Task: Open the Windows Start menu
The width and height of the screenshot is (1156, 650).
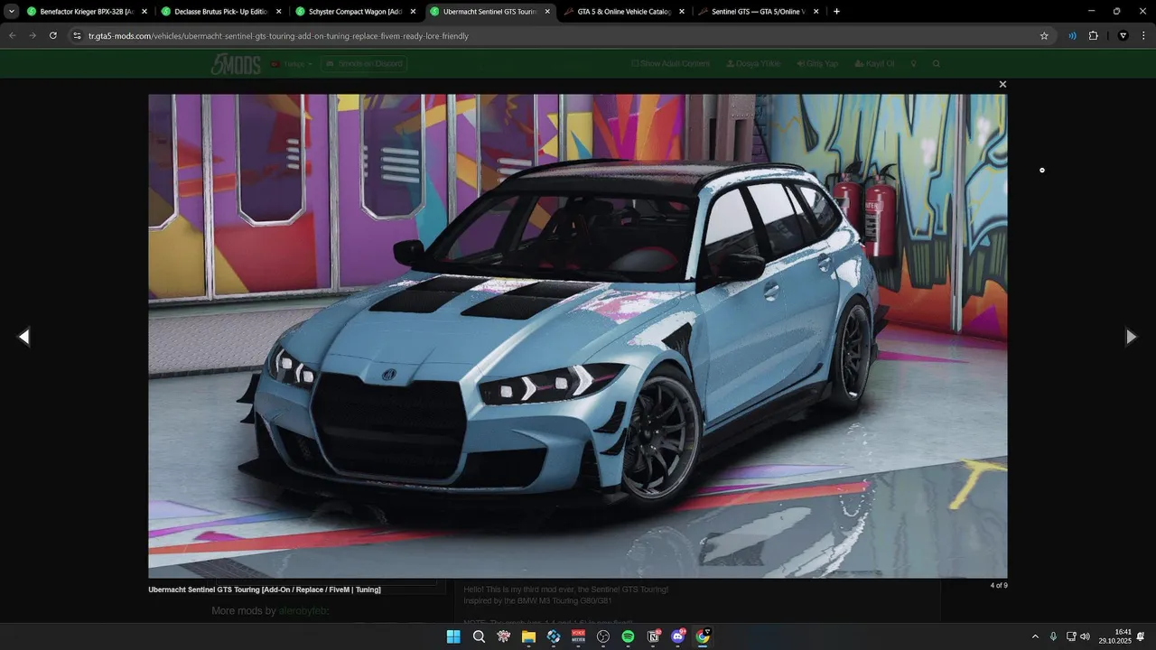Action: (453, 636)
